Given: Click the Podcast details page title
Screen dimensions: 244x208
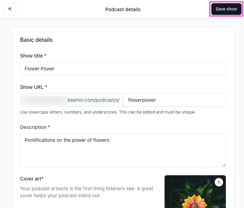Looking at the screenshot, I should coord(123,9).
